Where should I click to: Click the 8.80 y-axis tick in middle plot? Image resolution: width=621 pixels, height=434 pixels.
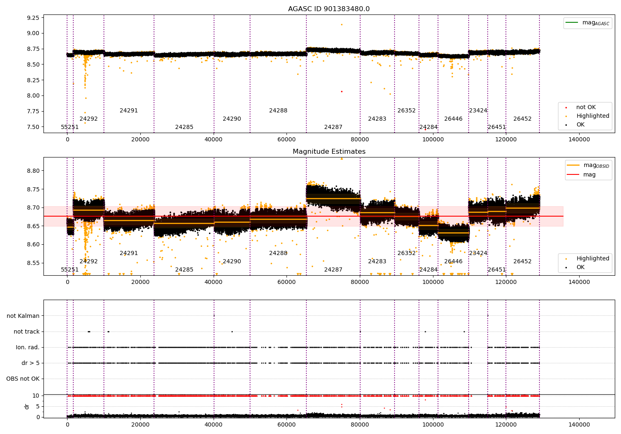tap(33, 171)
